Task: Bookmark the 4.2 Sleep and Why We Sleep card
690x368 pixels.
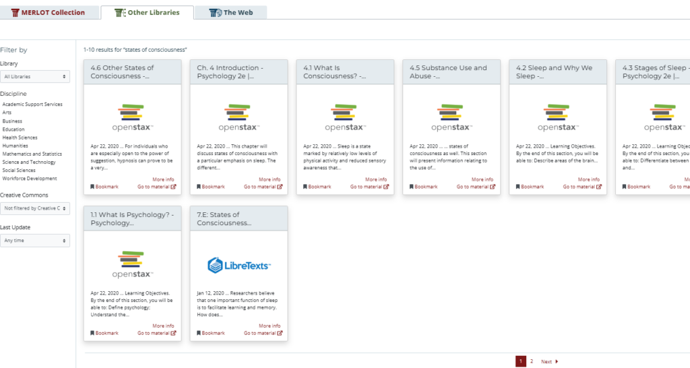Action: coord(530,187)
